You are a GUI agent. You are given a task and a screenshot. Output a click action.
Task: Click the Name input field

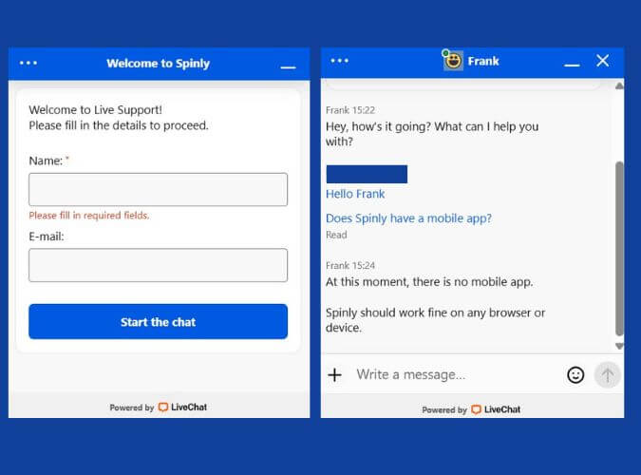click(158, 189)
